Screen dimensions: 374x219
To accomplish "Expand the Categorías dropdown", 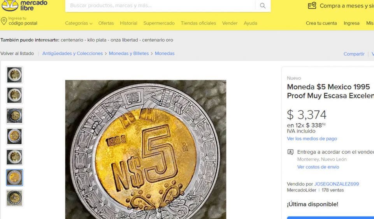I will (79, 23).
